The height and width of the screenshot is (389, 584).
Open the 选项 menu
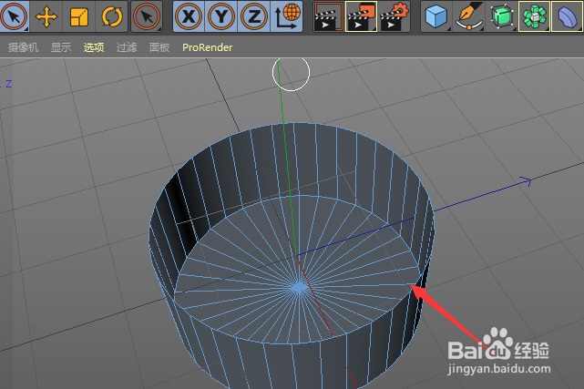tap(94, 47)
